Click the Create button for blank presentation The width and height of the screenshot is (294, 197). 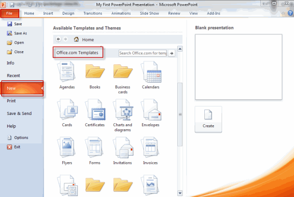point(208,119)
